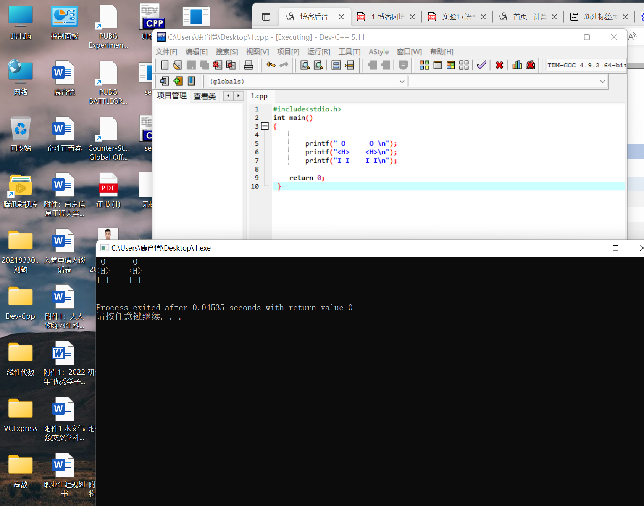This screenshot has width=644, height=506.
Task: Stop execution with the red X icon
Action: pos(499,65)
